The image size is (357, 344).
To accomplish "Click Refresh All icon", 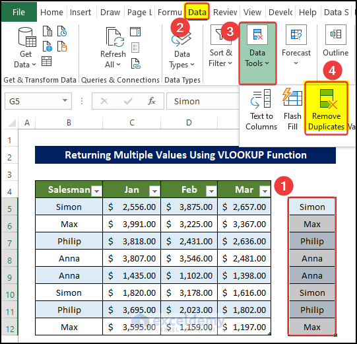I will point(113,48).
